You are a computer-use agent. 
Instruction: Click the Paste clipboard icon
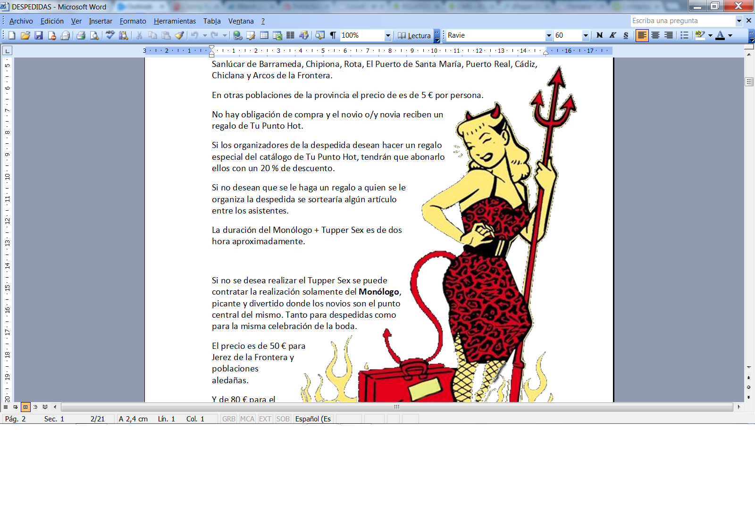166,35
